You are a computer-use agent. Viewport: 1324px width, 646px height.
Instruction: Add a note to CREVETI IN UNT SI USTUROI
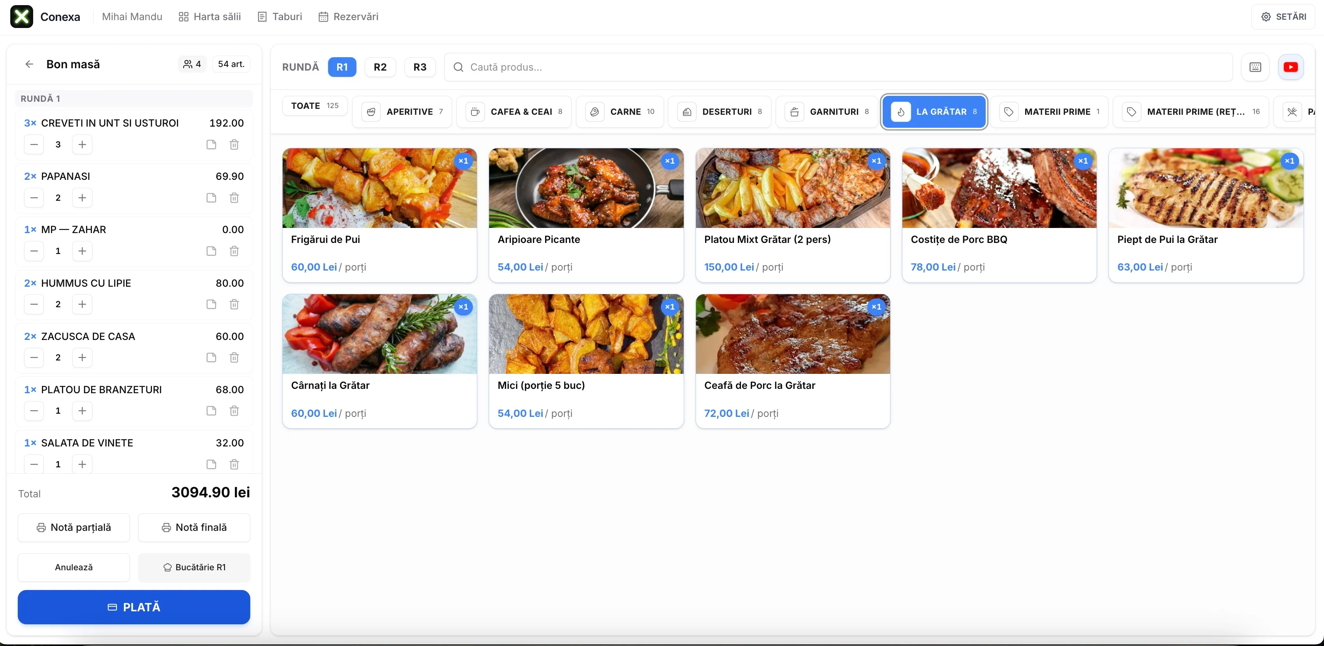coord(211,145)
